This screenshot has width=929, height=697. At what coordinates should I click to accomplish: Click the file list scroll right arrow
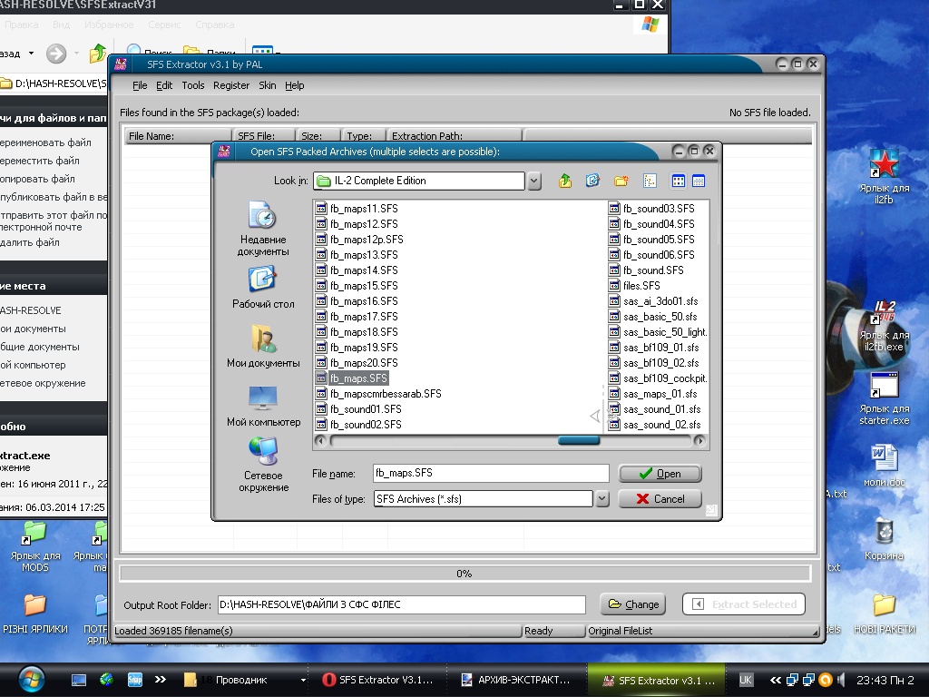click(x=699, y=440)
